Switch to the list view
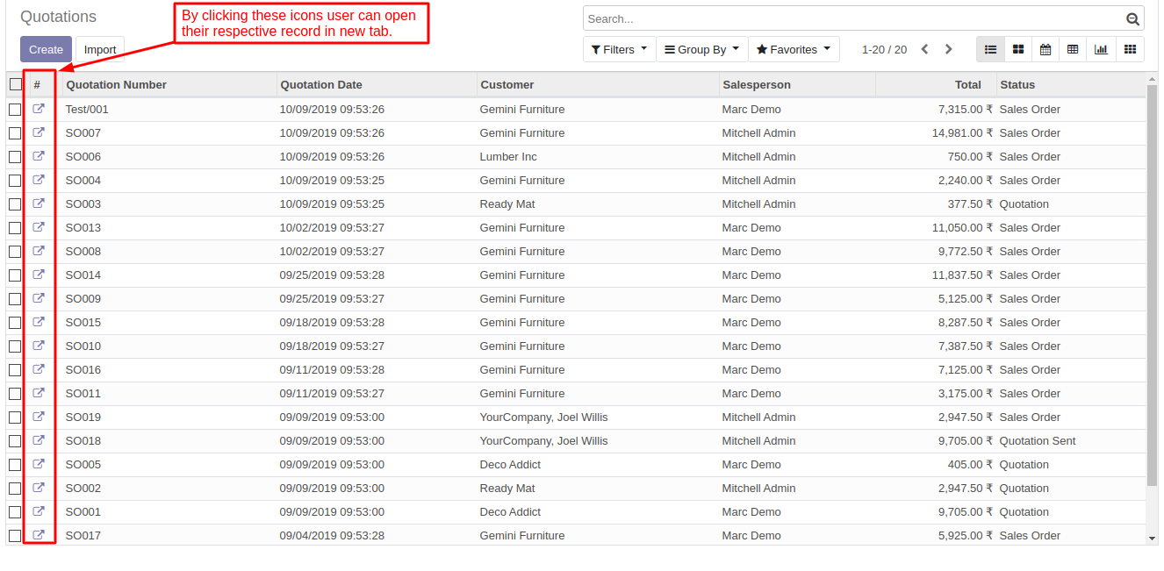The image size is (1164, 571). click(x=990, y=50)
